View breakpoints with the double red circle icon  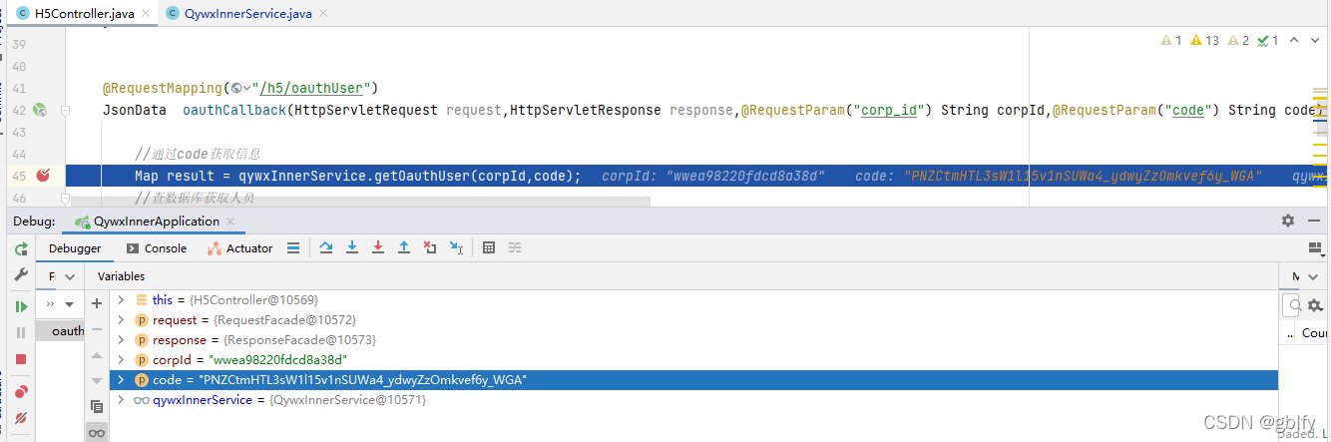pyautogui.click(x=21, y=392)
